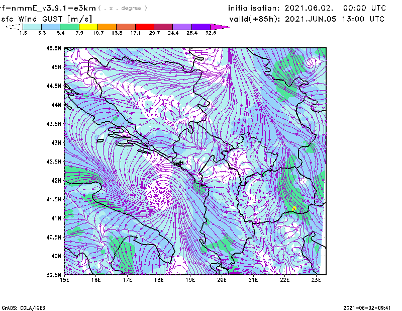
Task: Click the light blue 3.3–5.4 legend swatch
Action: 51,27
